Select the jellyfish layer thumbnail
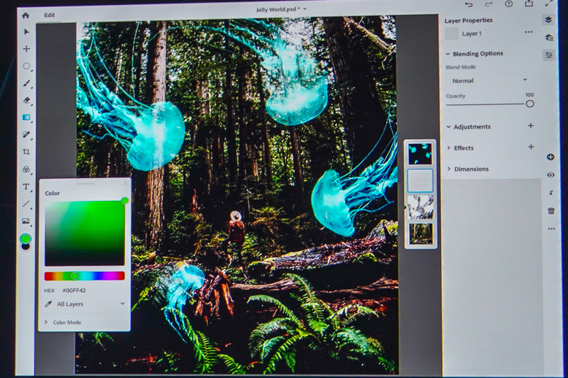 420,154
